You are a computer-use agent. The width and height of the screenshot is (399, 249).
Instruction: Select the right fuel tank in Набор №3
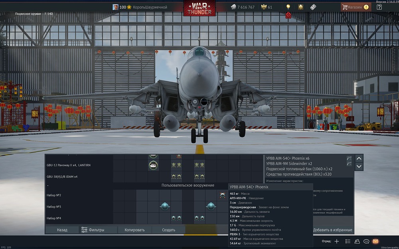[x=211, y=206]
